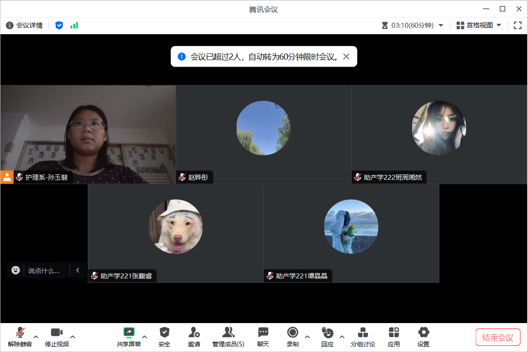
Task: Toggle fullscreen mode in top-right corner
Action: [x=517, y=25]
